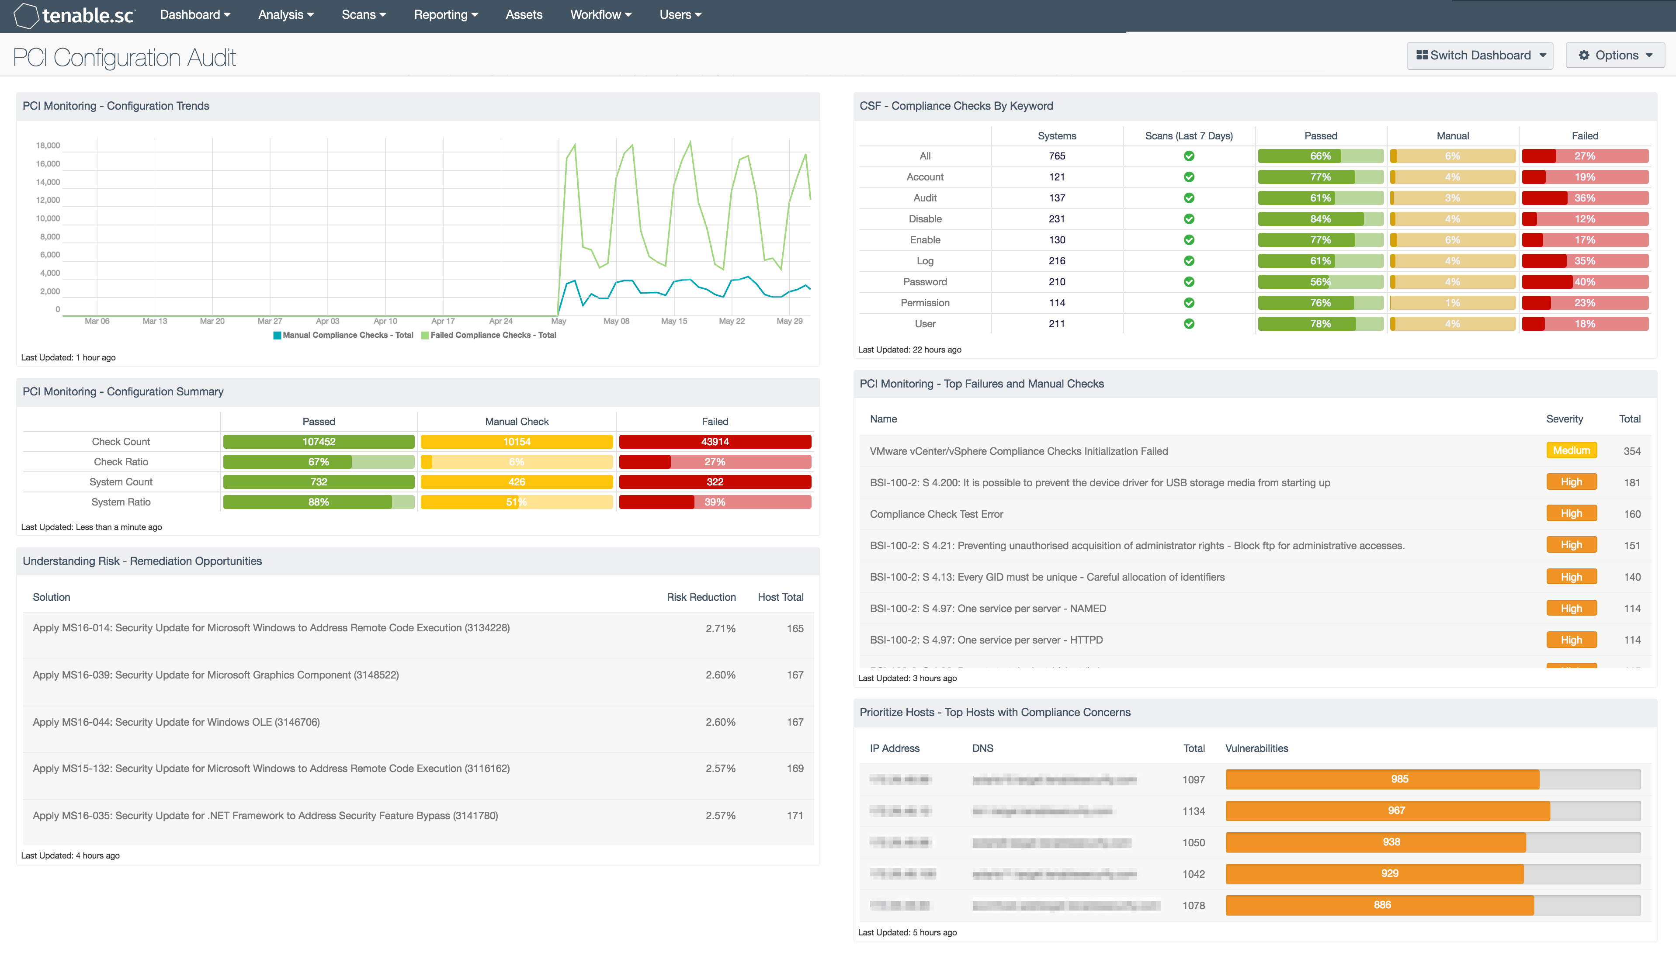Select the Apply MS15-132 solution row
The image size is (1676, 959).
(x=418, y=776)
